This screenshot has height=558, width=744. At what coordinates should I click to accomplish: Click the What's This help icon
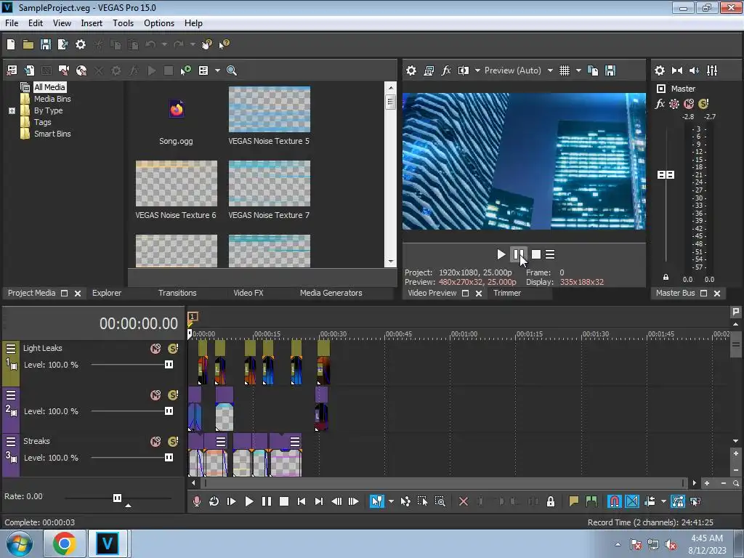tap(224, 44)
